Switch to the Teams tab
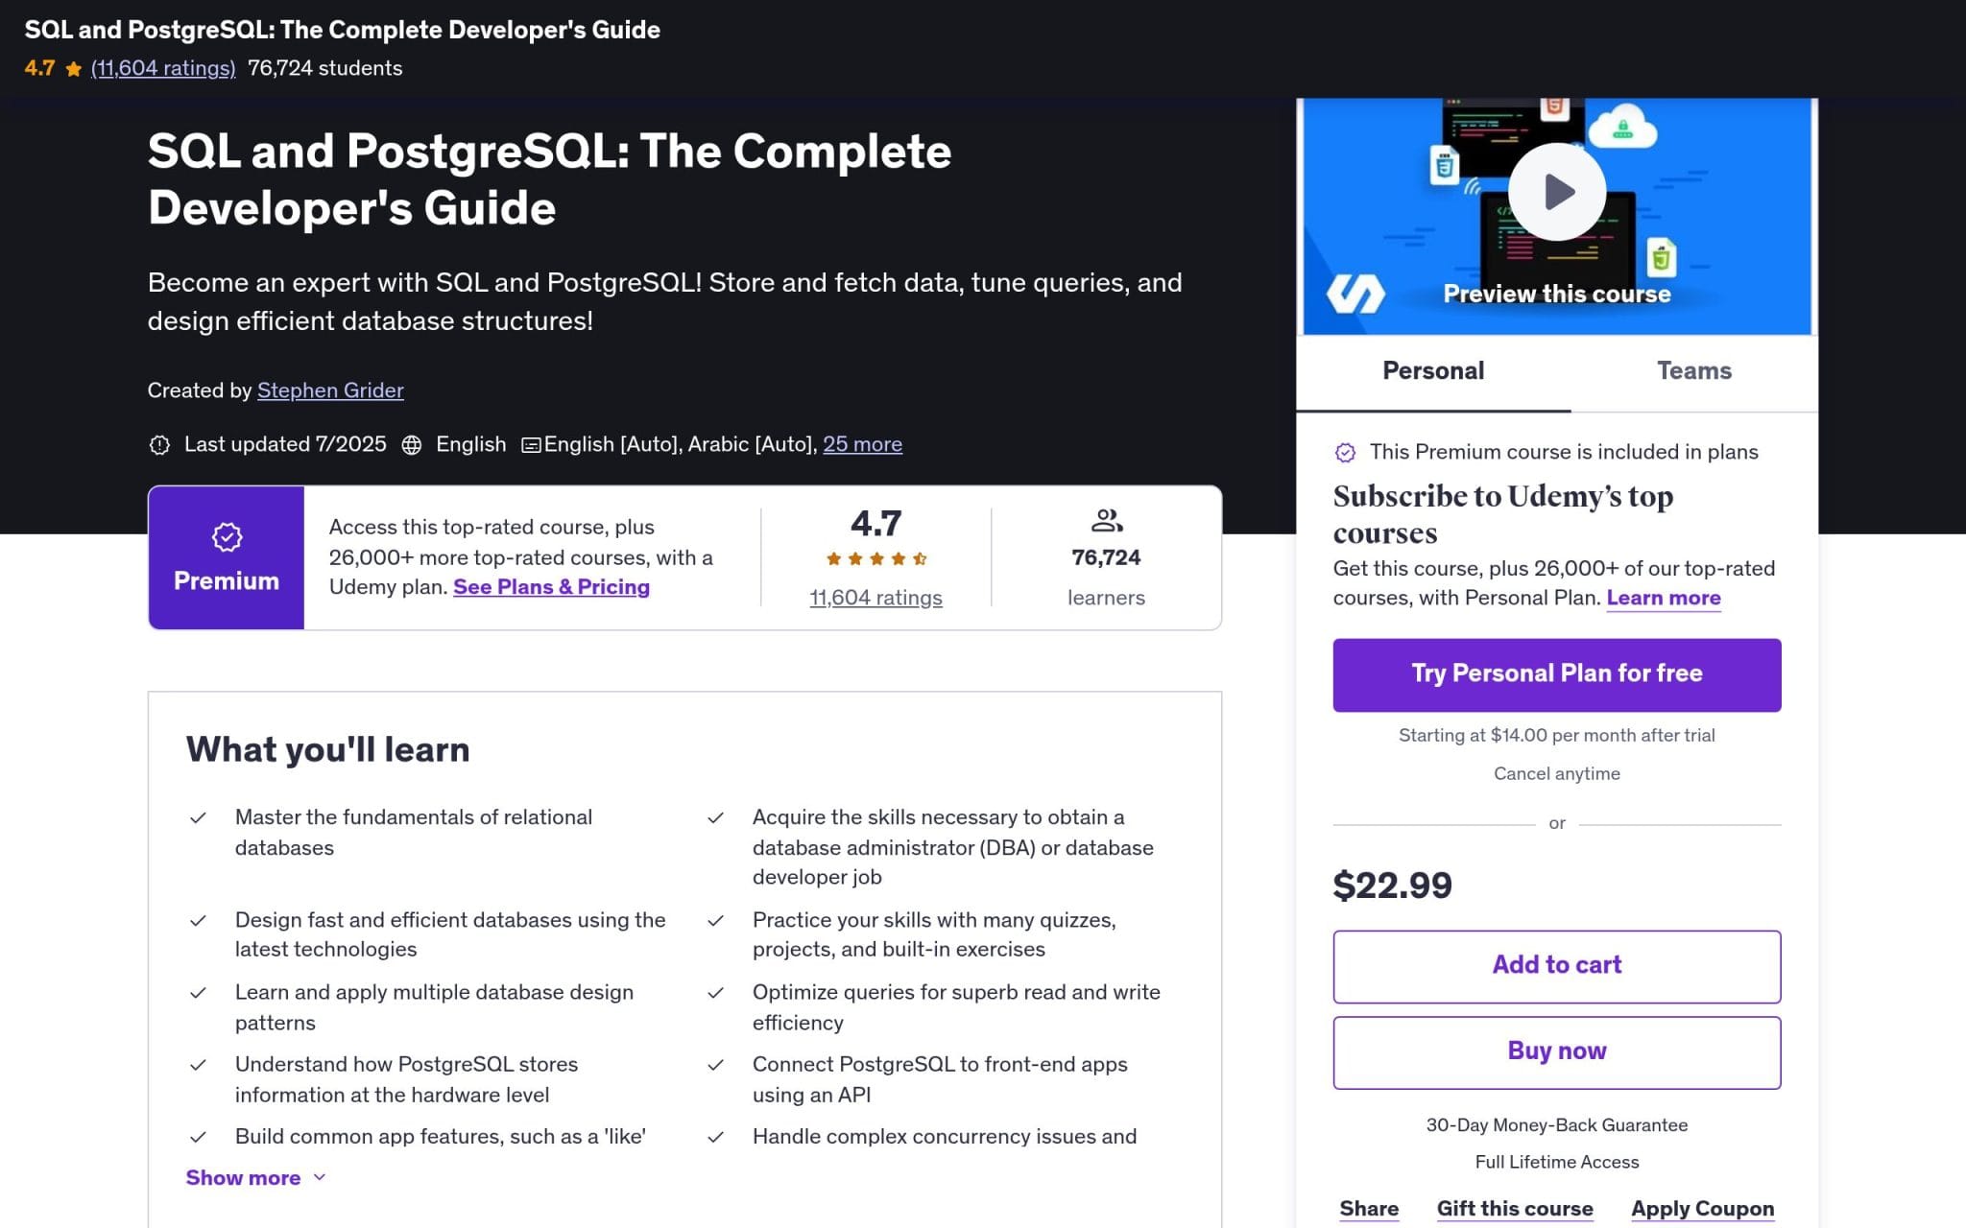 coord(1693,371)
